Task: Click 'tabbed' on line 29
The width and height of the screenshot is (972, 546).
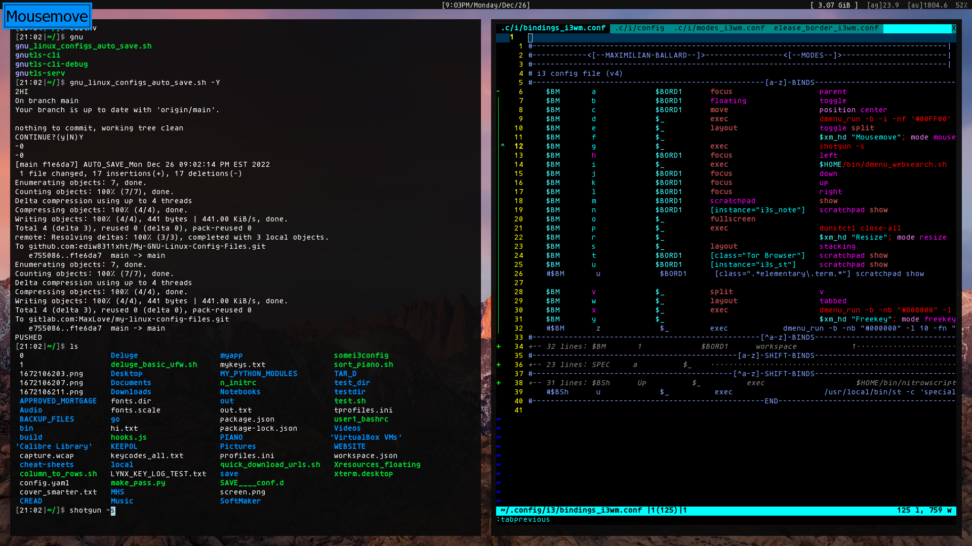Action: pos(833,301)
